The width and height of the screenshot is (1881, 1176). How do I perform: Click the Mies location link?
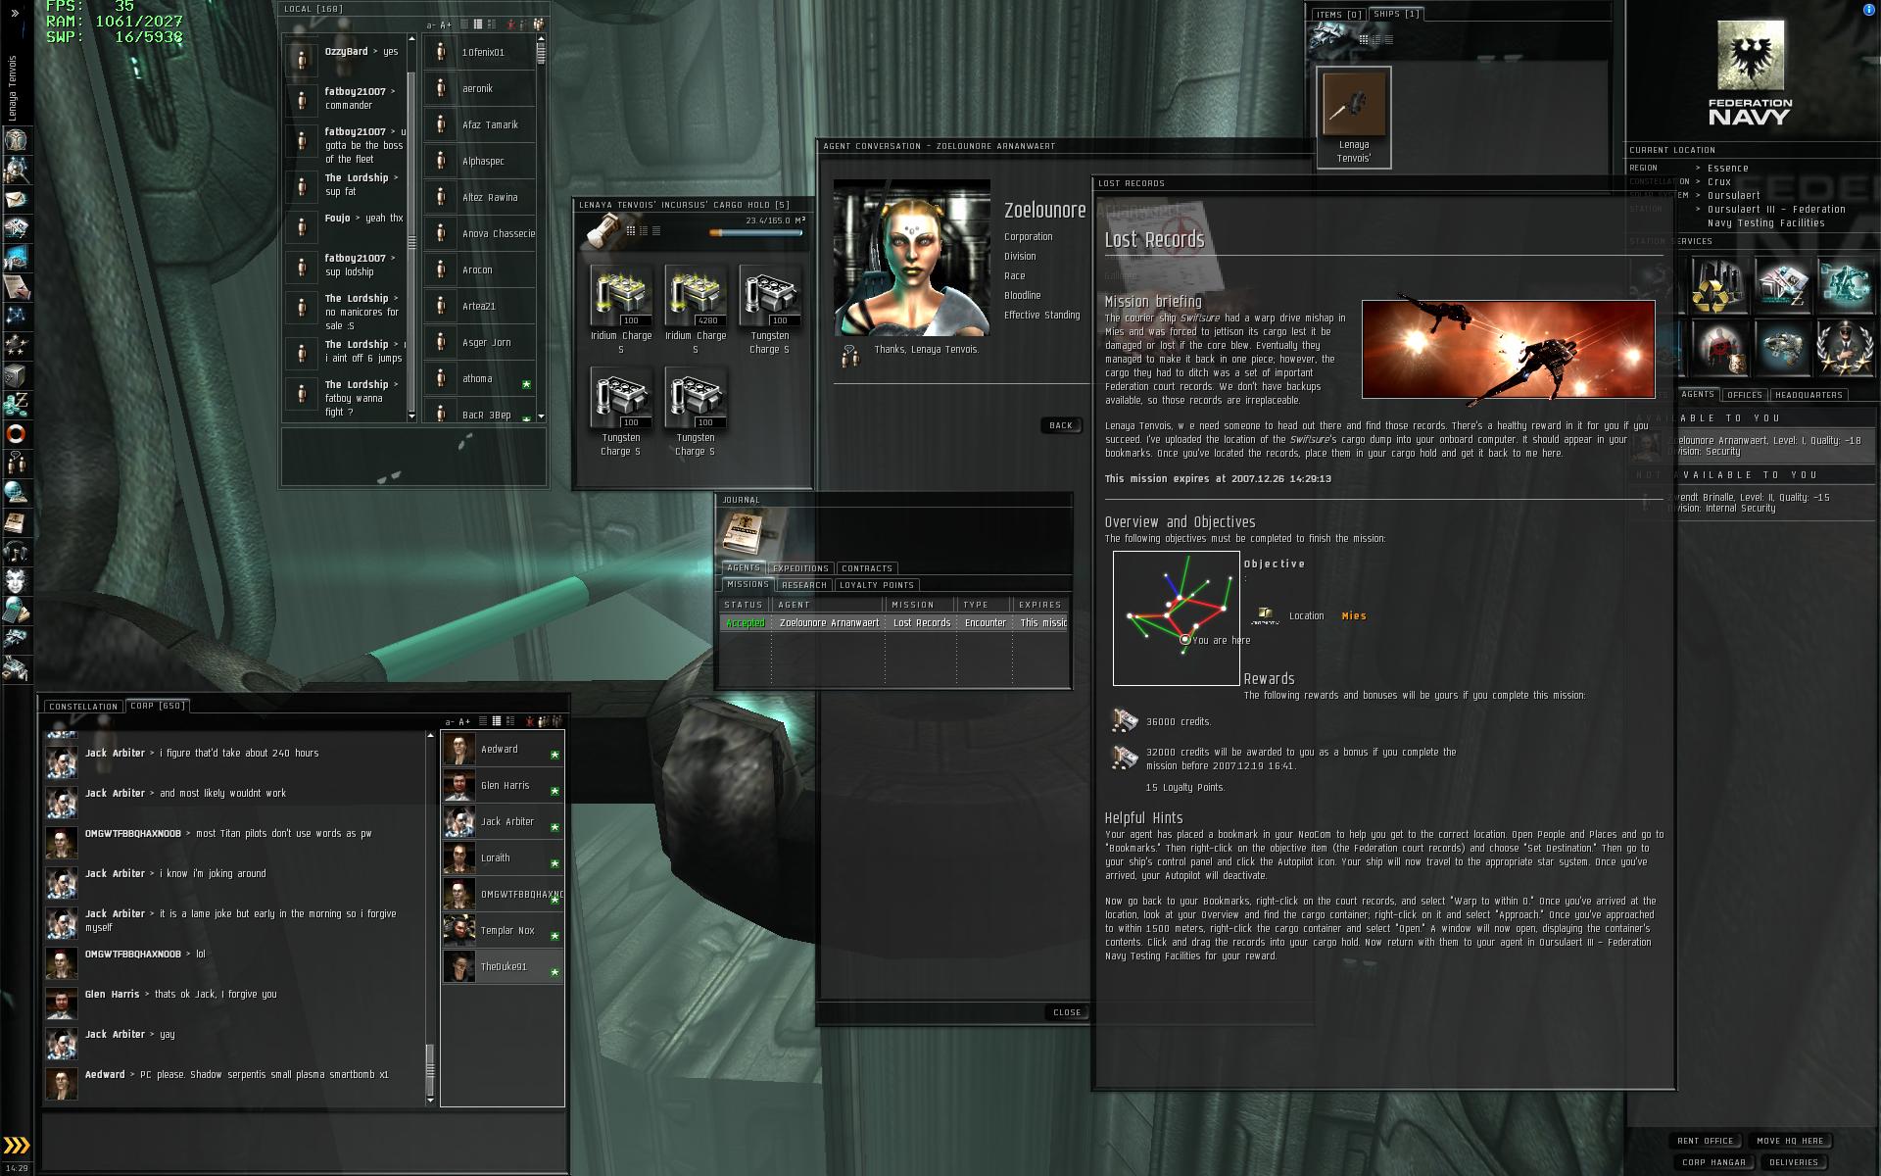[x=1353, y=616]
